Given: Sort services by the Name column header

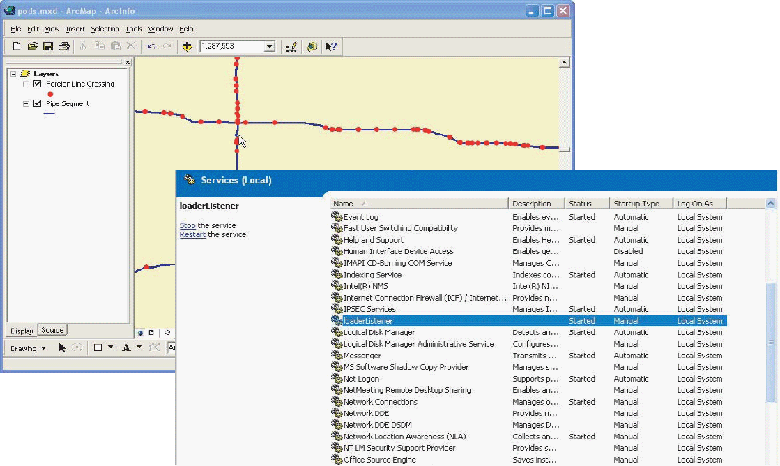Looking at the screenshot, I should (419, 204).
